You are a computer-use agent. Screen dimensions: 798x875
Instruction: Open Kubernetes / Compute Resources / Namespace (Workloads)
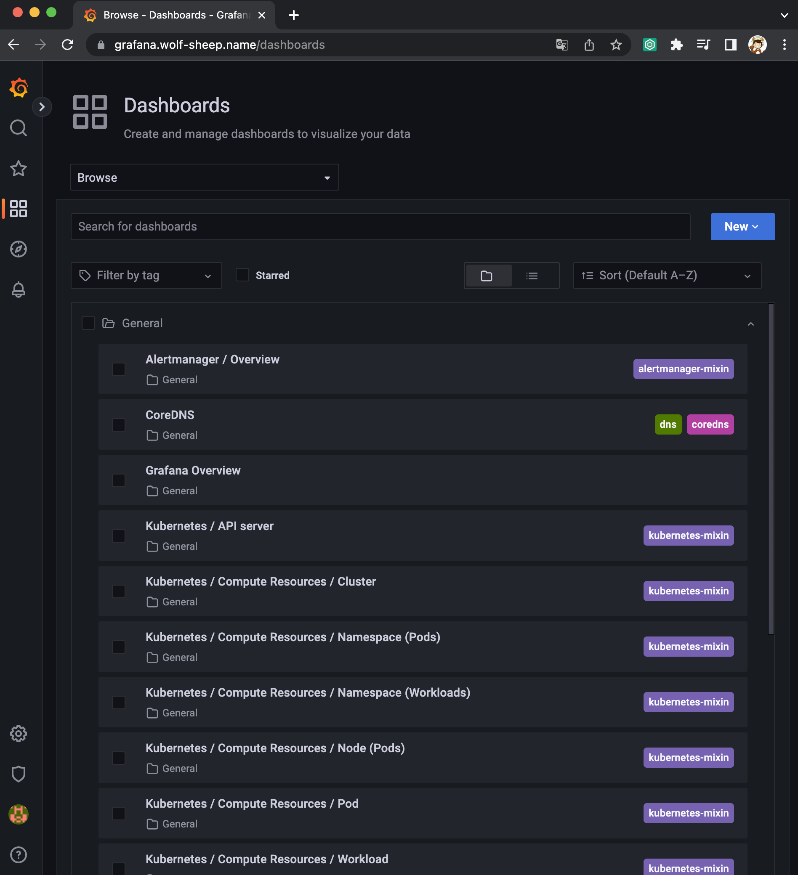pyautogui.click(x=308, y=693)
